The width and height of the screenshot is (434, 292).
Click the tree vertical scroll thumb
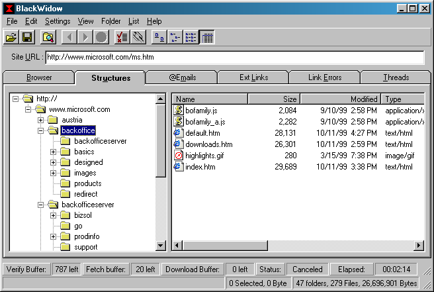(x=161, y=140)
